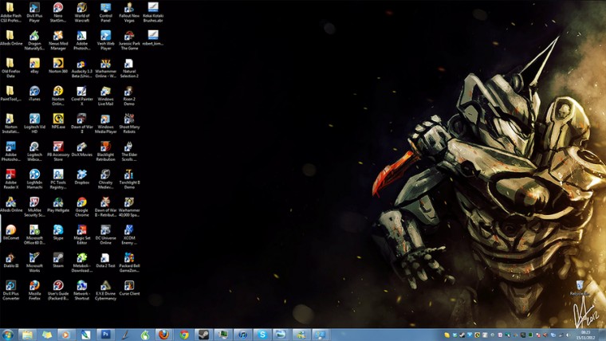Viewport: 606px width, 341px height.
Task: Open Dropbox desktop shortcut
Action: point(82,177)
